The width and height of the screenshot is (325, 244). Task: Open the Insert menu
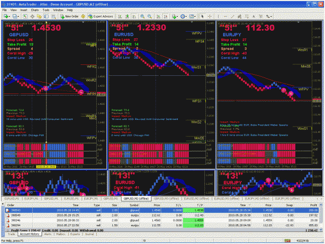(x=23, y=10)
